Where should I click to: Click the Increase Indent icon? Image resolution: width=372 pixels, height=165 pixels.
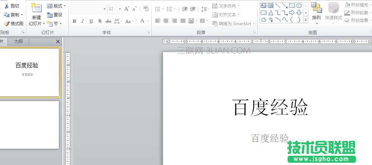(x=193, y=9)
